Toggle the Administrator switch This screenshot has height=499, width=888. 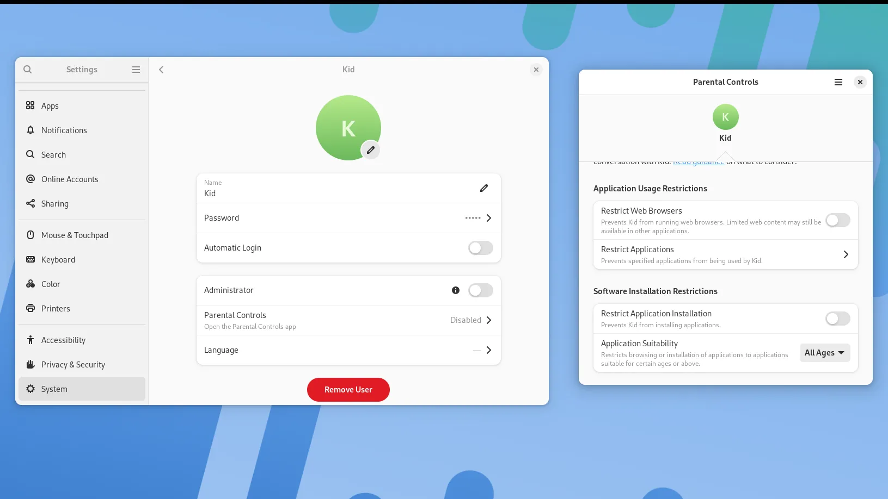coord(481,290)
